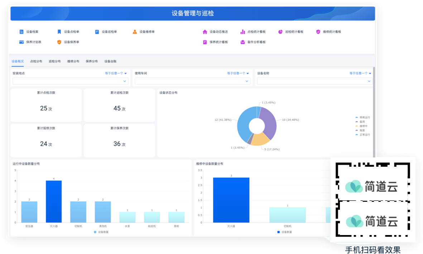Click the 灭火器 bar in 运行中设备数量分布
423x254 pixels.
click(54, 201)
